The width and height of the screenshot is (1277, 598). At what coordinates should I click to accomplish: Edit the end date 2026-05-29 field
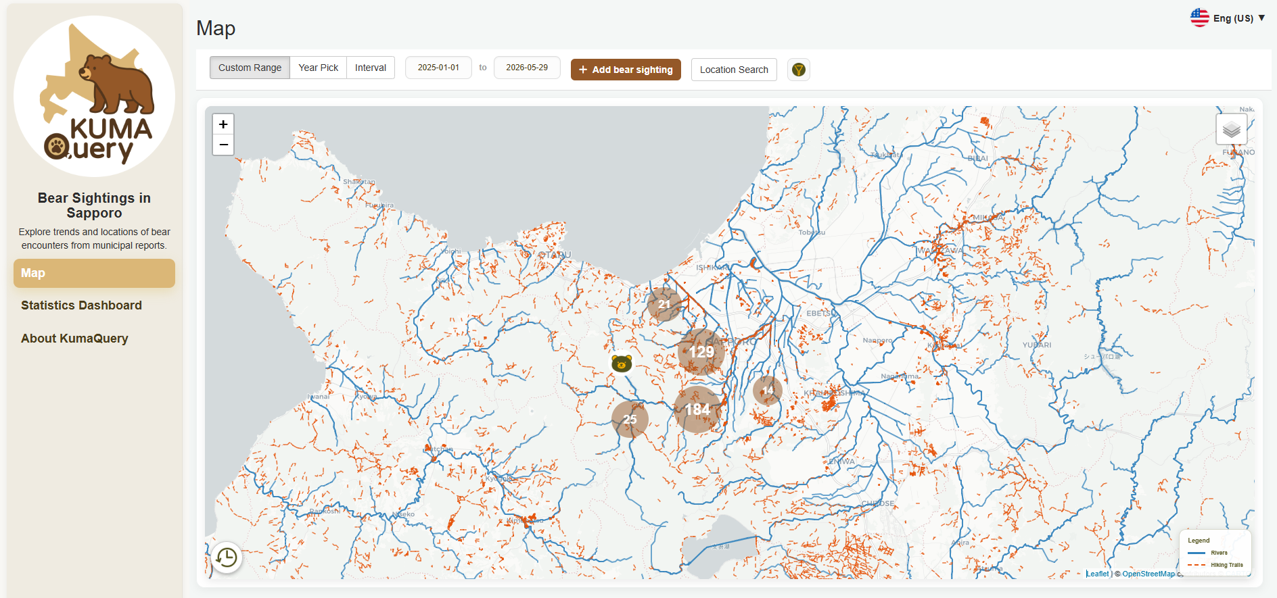[527, 68]
